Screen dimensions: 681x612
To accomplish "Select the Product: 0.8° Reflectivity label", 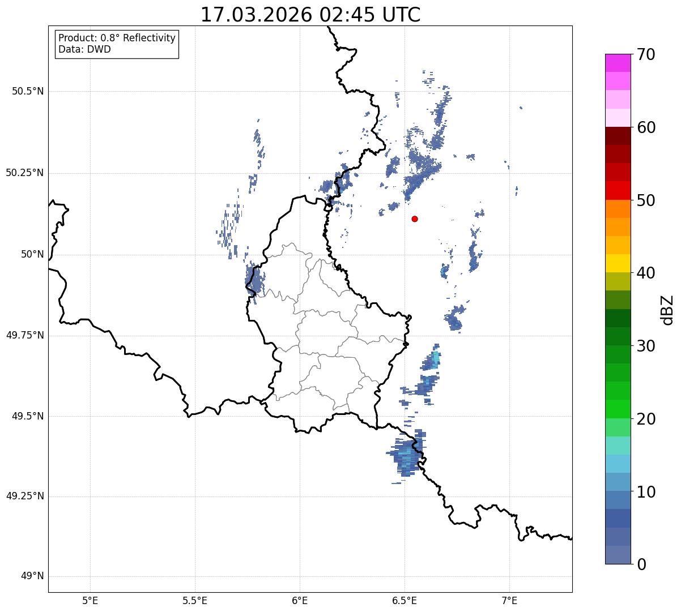I will 117,38.
